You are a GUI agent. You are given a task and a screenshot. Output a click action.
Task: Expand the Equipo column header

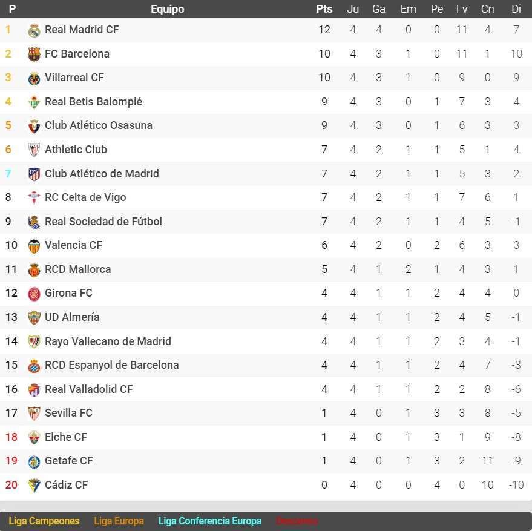(x=168, y=9)
